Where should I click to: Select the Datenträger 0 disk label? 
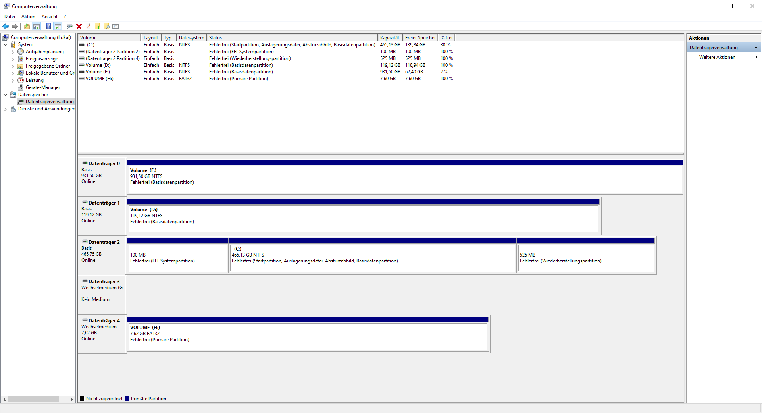click(102, 177)
